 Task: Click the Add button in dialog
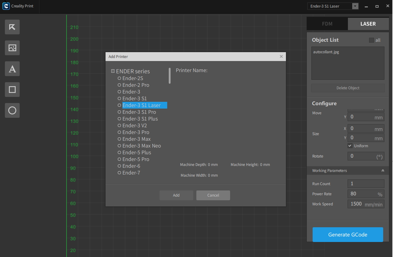pyautogui.click(x=176, y=195)
